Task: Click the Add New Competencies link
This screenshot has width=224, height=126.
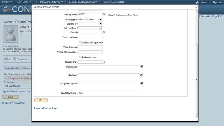Action: [19, 91]
